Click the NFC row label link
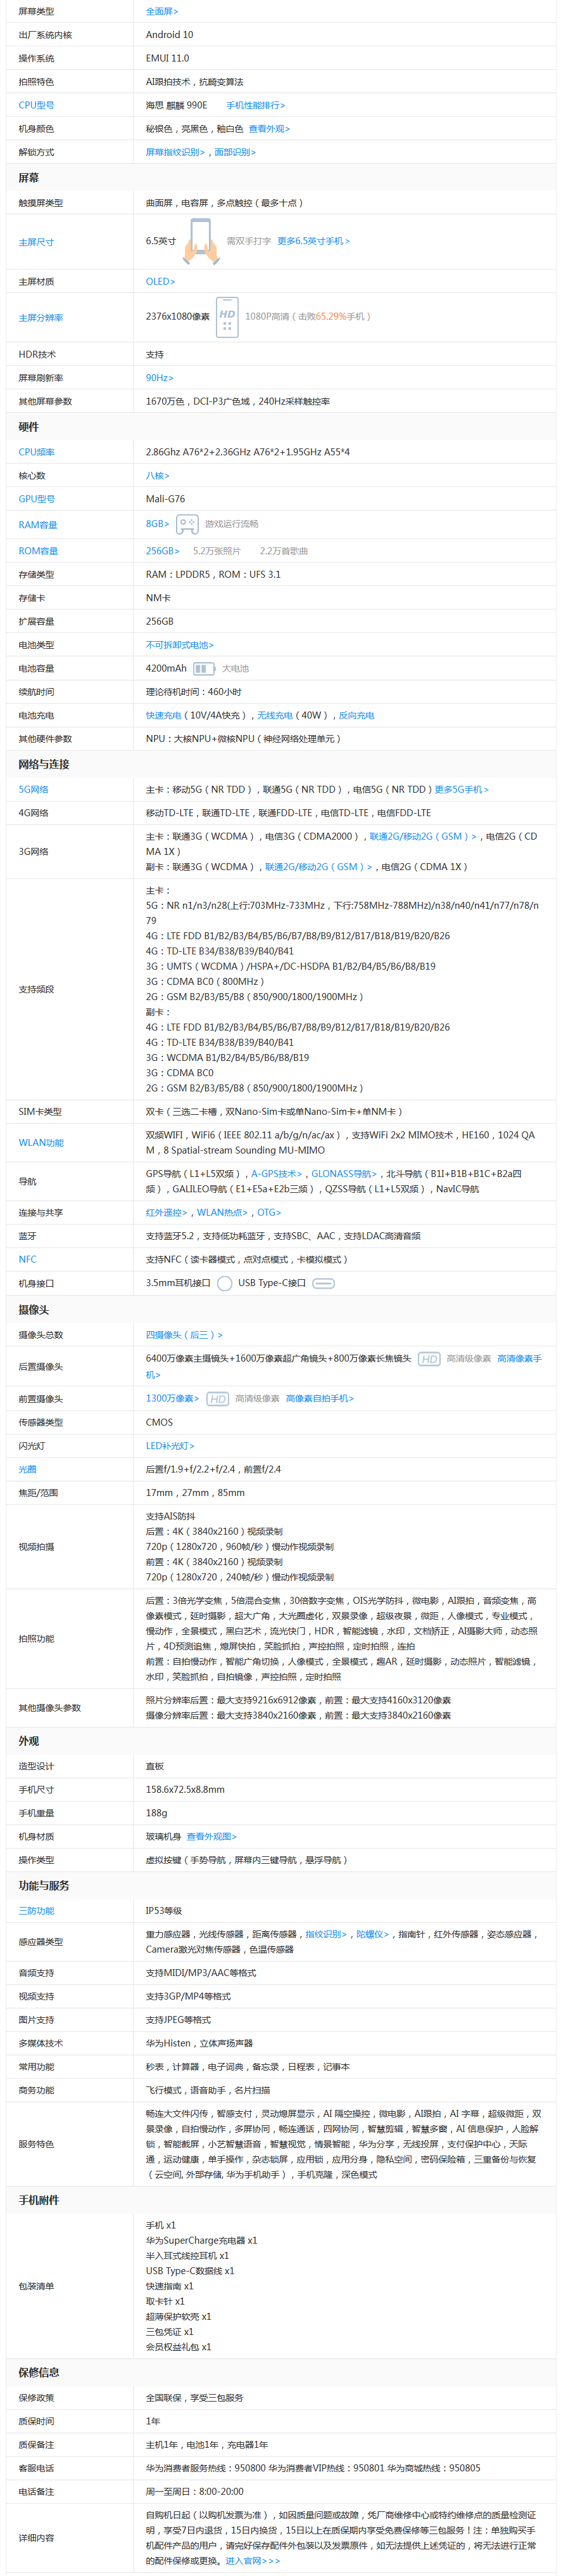This screenshot has width=573, height=2576. point(27,1259)
